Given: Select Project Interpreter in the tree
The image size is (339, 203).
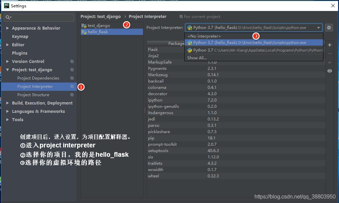Looking at the screenshot, I should (x=39, y=87).
